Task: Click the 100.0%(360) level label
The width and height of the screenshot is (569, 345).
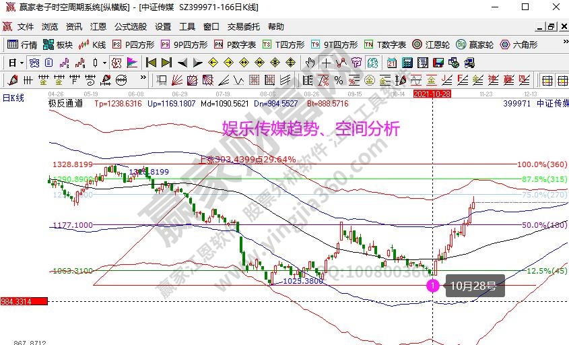Action: click(x=541, y=164)
